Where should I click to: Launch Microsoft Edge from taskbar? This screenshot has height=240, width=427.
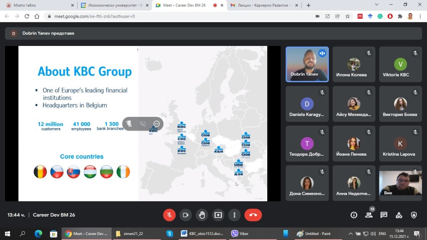point(38,234)
